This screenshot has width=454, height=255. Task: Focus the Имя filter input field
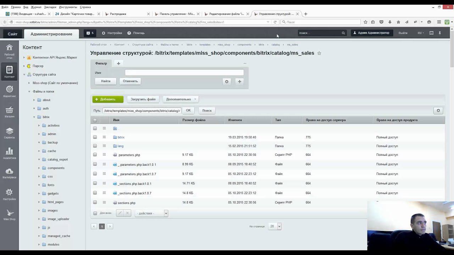(x=184, y=73)
